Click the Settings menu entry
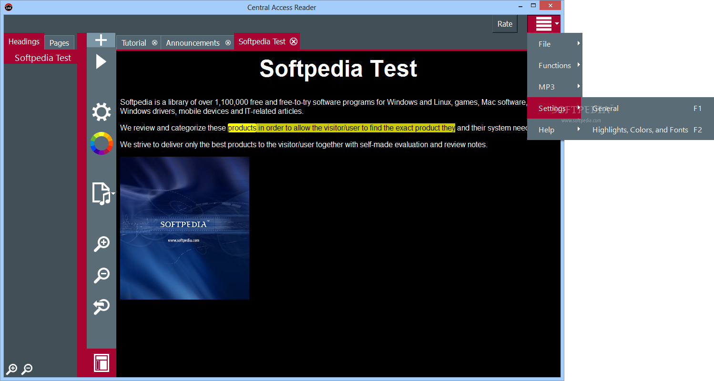The width and height of the screenshot is (714, 381). point(554,108)
